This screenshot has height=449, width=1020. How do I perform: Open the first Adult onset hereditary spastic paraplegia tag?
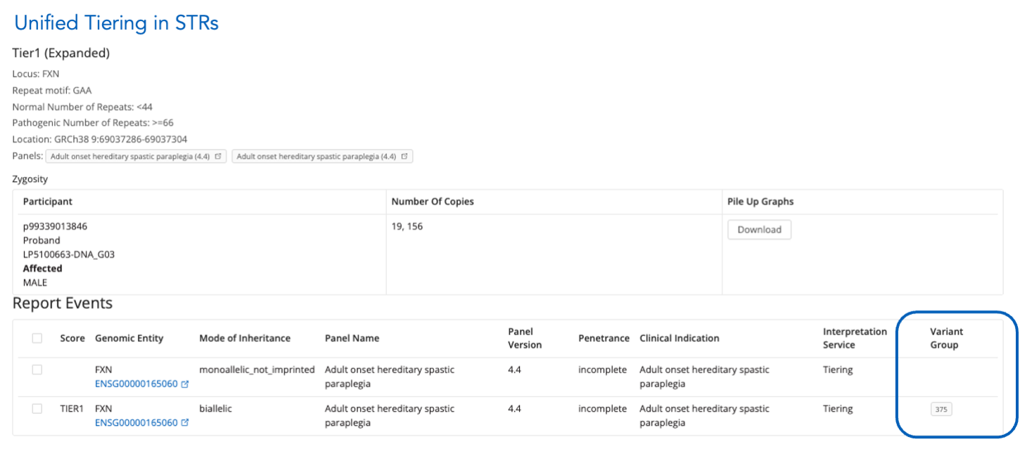click(x=130, y=157)
